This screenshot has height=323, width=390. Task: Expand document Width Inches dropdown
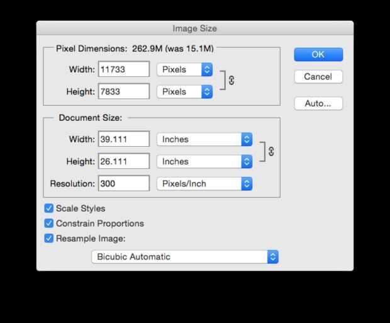pos(204,139)
